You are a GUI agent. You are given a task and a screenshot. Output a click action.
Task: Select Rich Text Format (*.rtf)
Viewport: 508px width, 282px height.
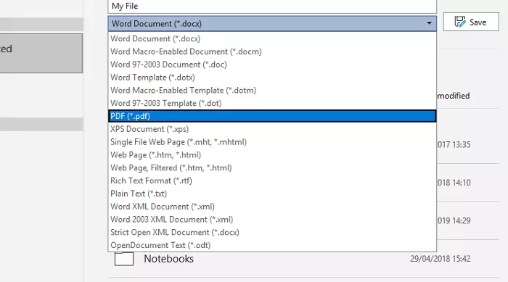272,181
